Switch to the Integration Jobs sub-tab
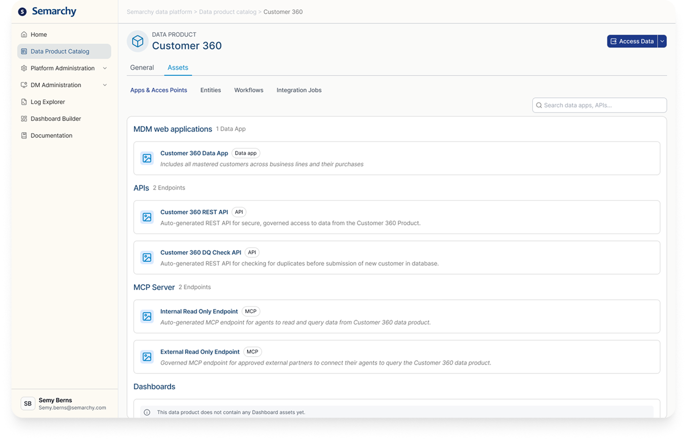Image resolution: width=687 pixels, height=441 pixels. (x=299, y=90)
